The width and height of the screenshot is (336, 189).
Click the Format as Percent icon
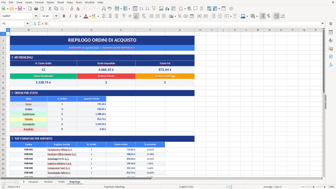click(x=179, y=16)
